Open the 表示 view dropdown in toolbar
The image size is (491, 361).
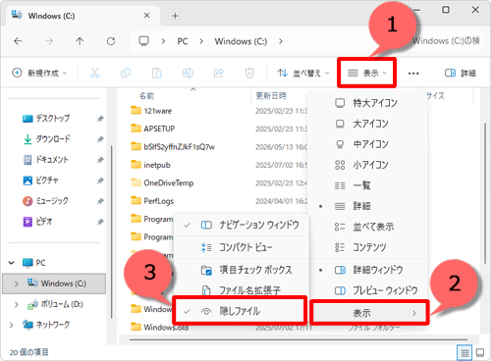click(366, 73)
